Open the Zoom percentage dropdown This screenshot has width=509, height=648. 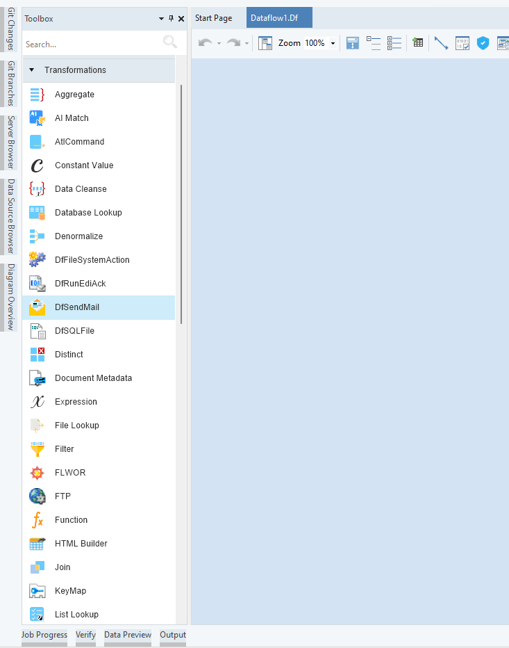pos(333,43)
